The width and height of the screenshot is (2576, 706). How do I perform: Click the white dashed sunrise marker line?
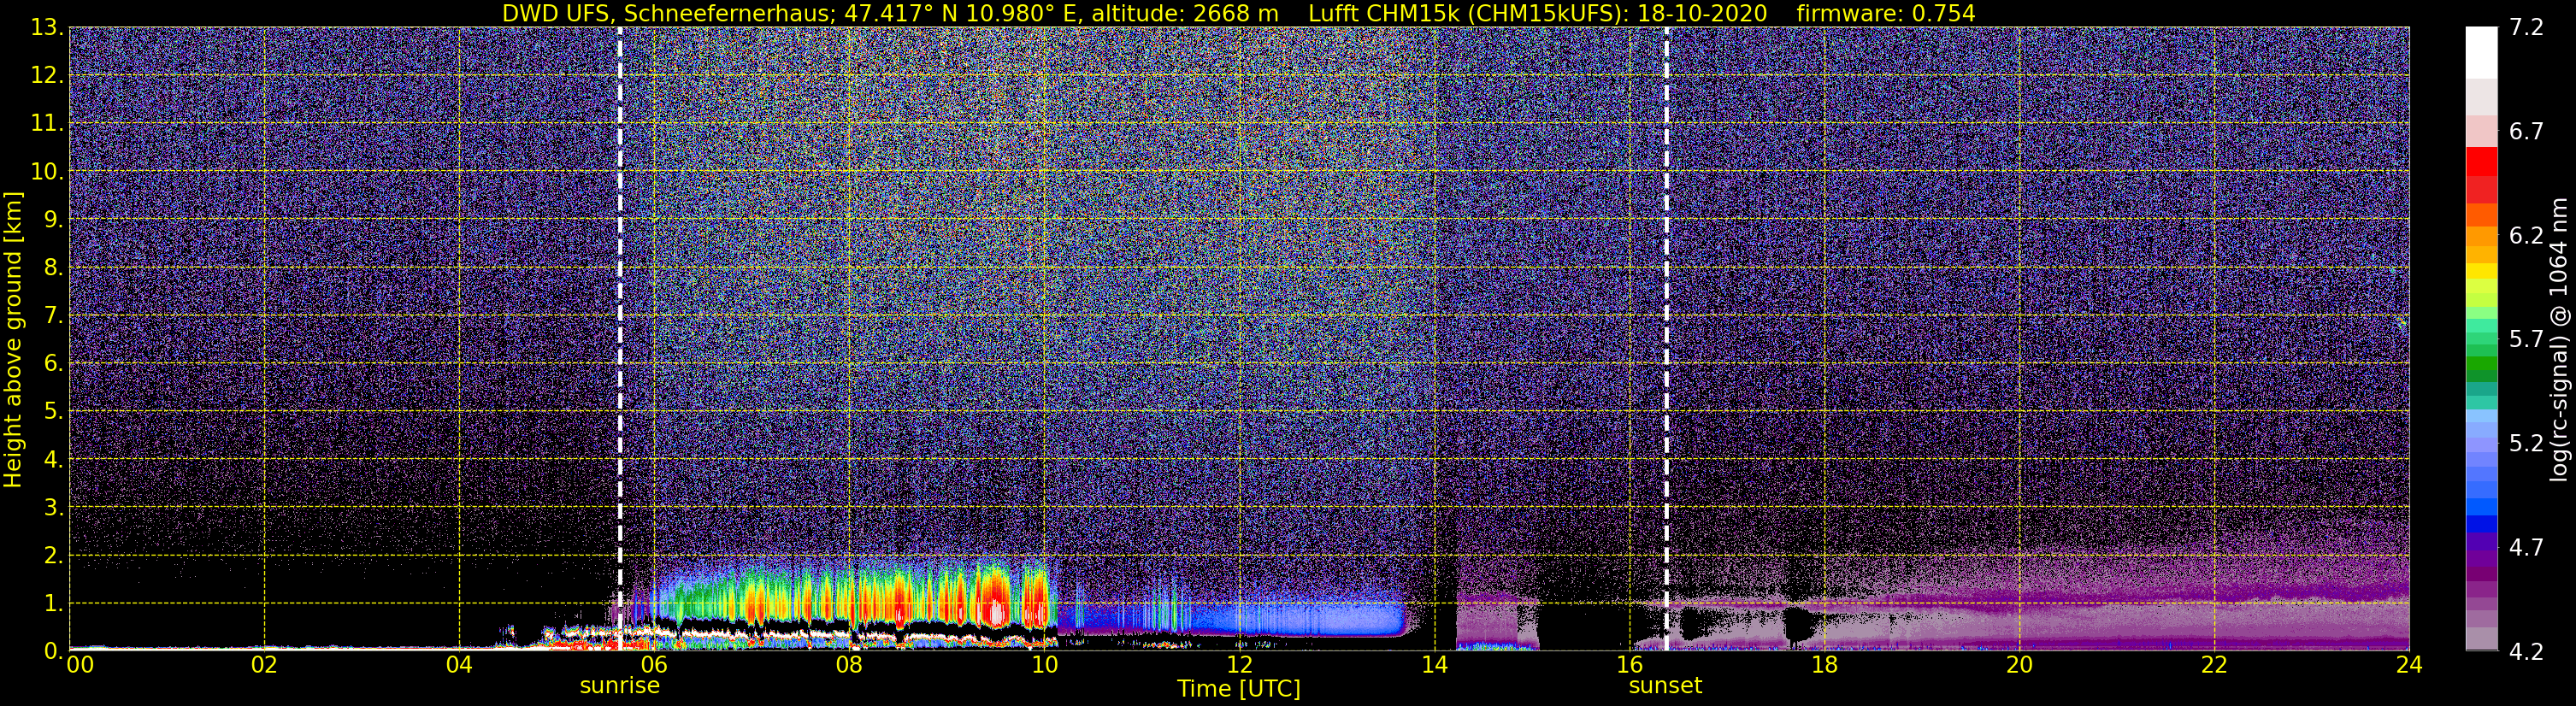coord(620,339)
